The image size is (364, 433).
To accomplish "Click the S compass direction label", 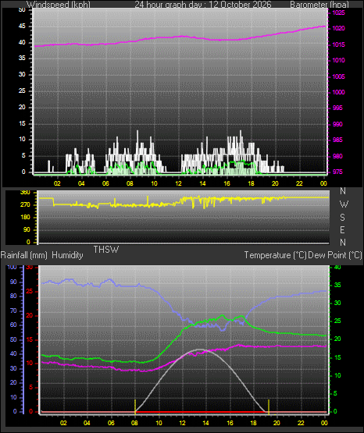I will coord(342,218).
